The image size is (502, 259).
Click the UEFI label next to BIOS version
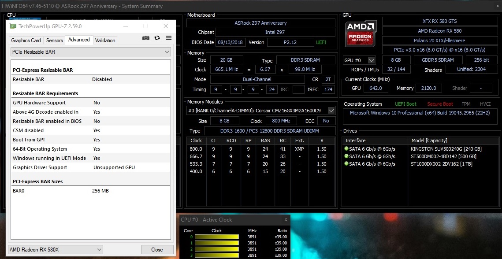pos(321,42)
